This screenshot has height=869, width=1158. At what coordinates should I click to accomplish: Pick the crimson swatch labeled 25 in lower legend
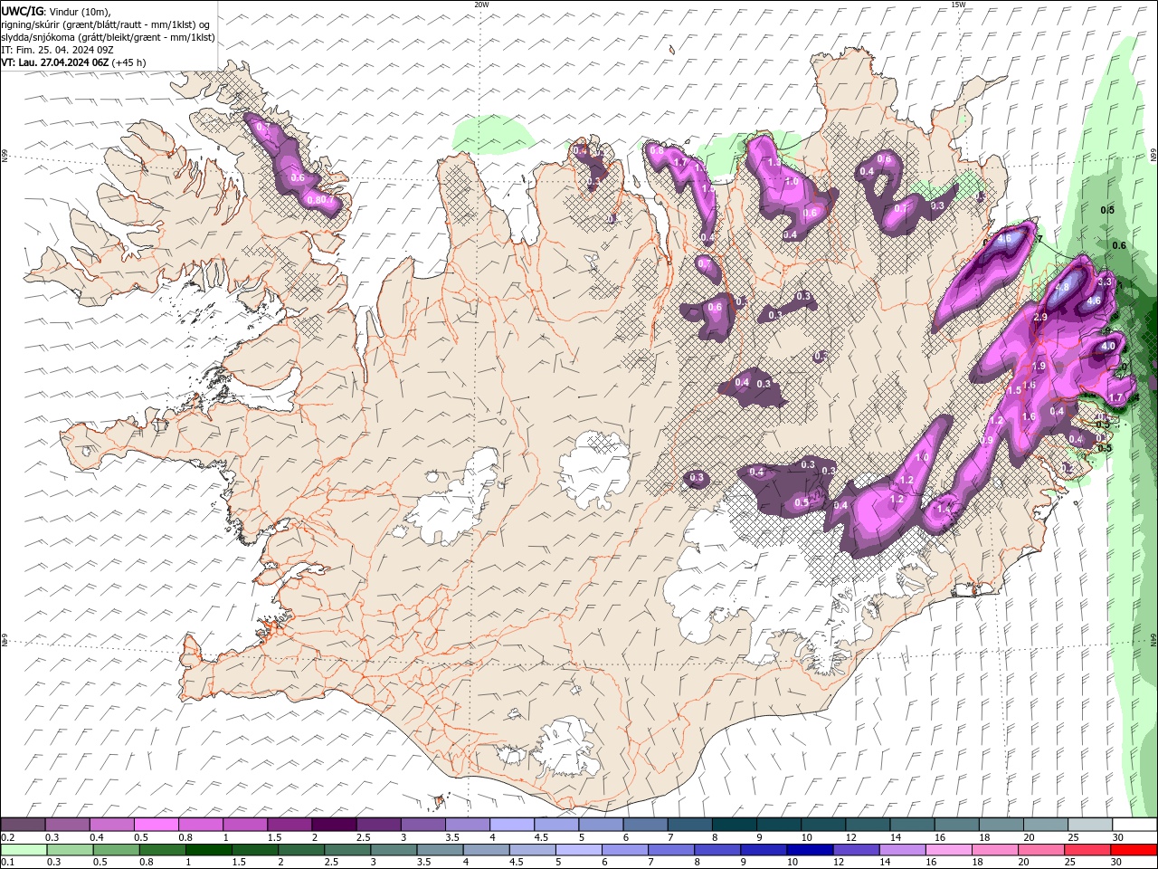coord(1087,850)
